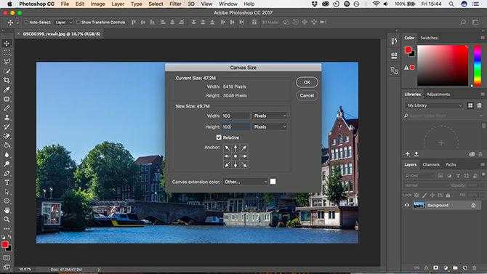Hide the Background layer with eye icon
This screenshot has width=487, height=274.
pyautogui.click(x=407, y=206)
